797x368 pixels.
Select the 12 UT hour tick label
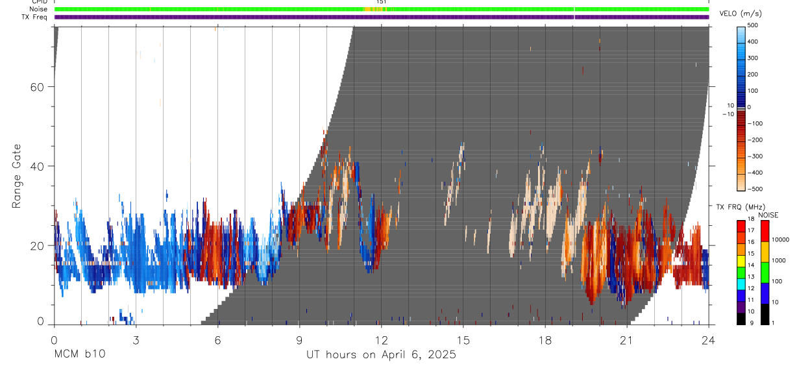pos(381,339)
